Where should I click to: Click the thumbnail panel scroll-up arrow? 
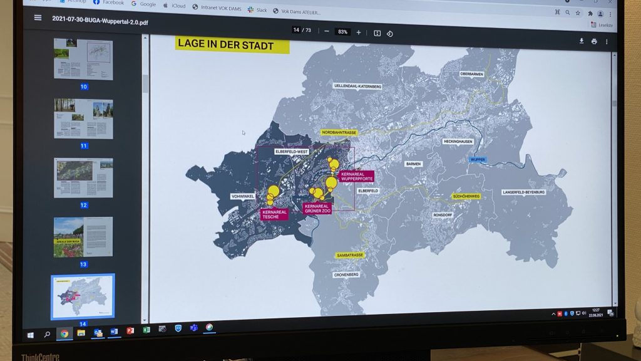145,38
